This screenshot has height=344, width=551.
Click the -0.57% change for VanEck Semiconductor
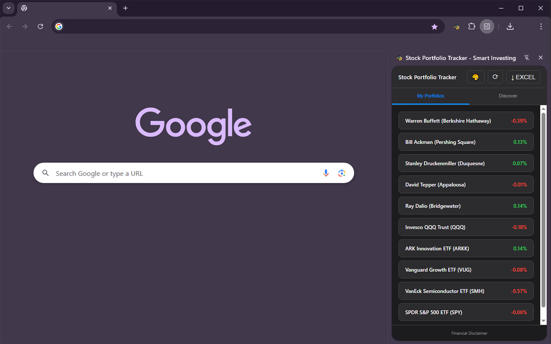(x=519, y=291)
